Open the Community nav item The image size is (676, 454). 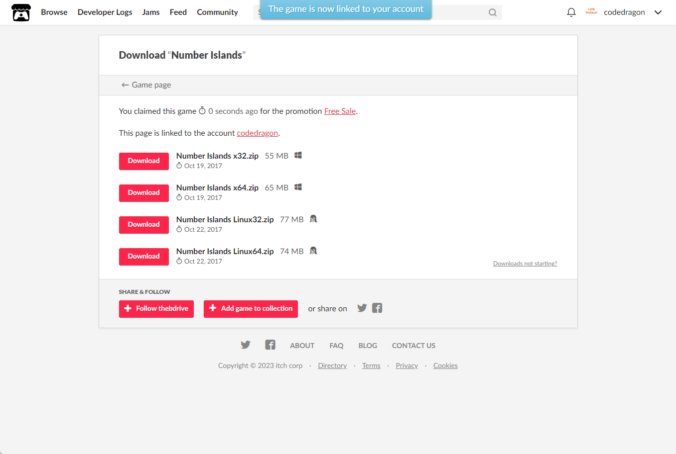coord(217,12)
